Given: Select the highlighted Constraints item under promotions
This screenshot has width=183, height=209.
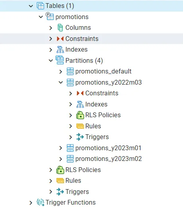Looking at the screenshot, I should pos(82,39).
